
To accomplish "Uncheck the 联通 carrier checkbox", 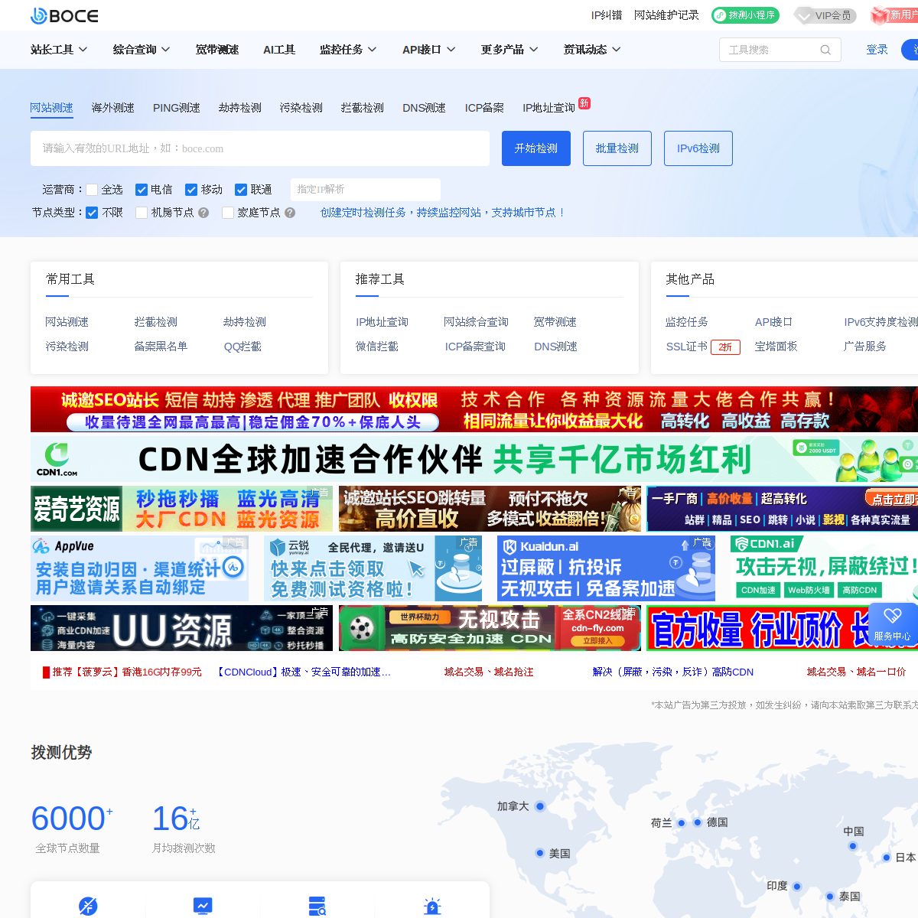I will [241, 190].
